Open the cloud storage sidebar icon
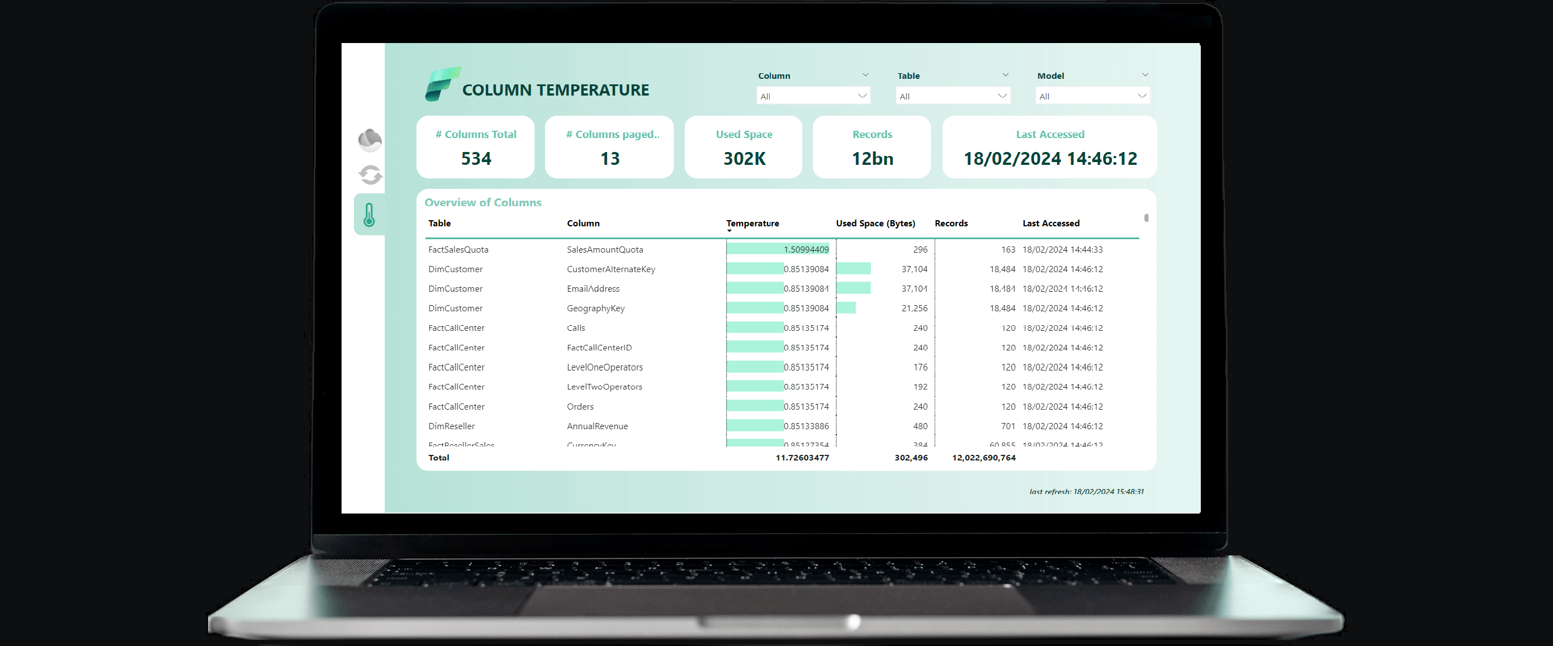1553x646 pixels. [x=370, y=140]
